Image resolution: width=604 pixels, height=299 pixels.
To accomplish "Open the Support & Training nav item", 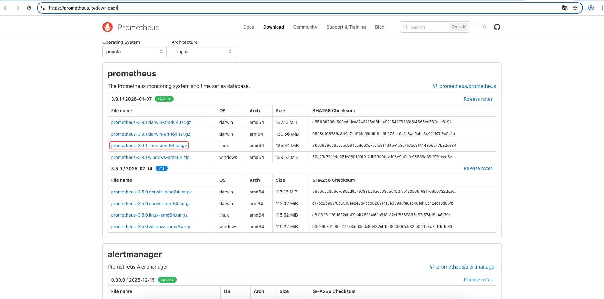I will click(x=346, y=27).
